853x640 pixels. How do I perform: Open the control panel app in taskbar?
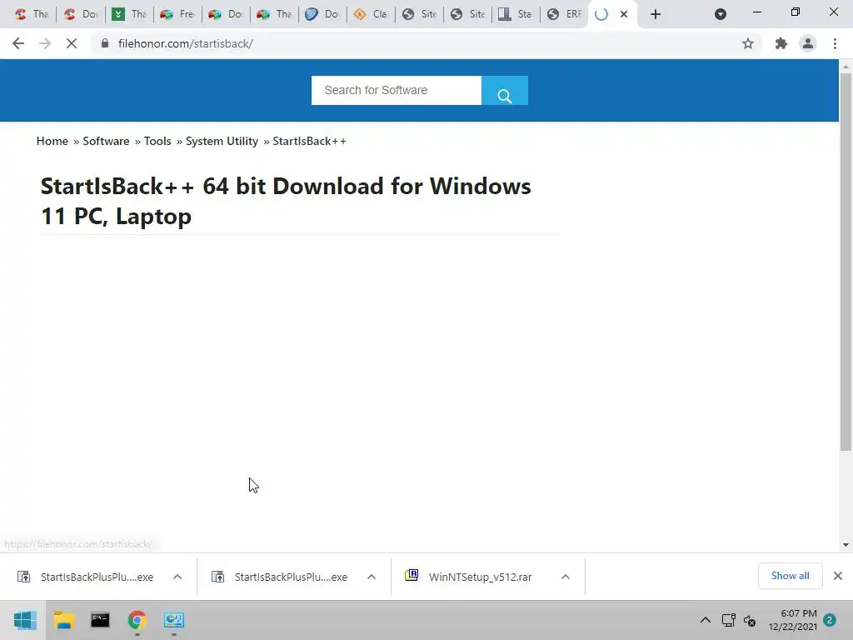[174, 620]
